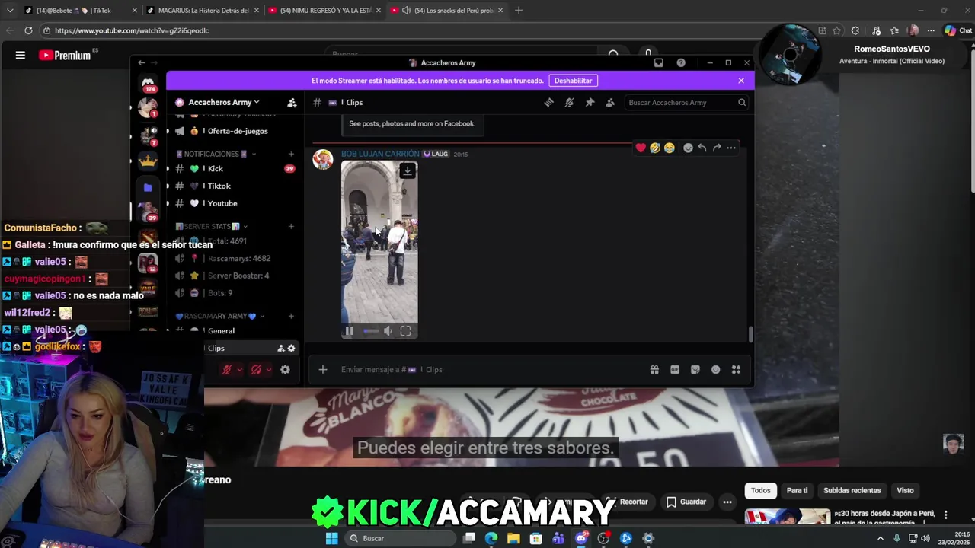Open emoji picker in message bar
Screen dimensions: 975x548
coord(716,369)
